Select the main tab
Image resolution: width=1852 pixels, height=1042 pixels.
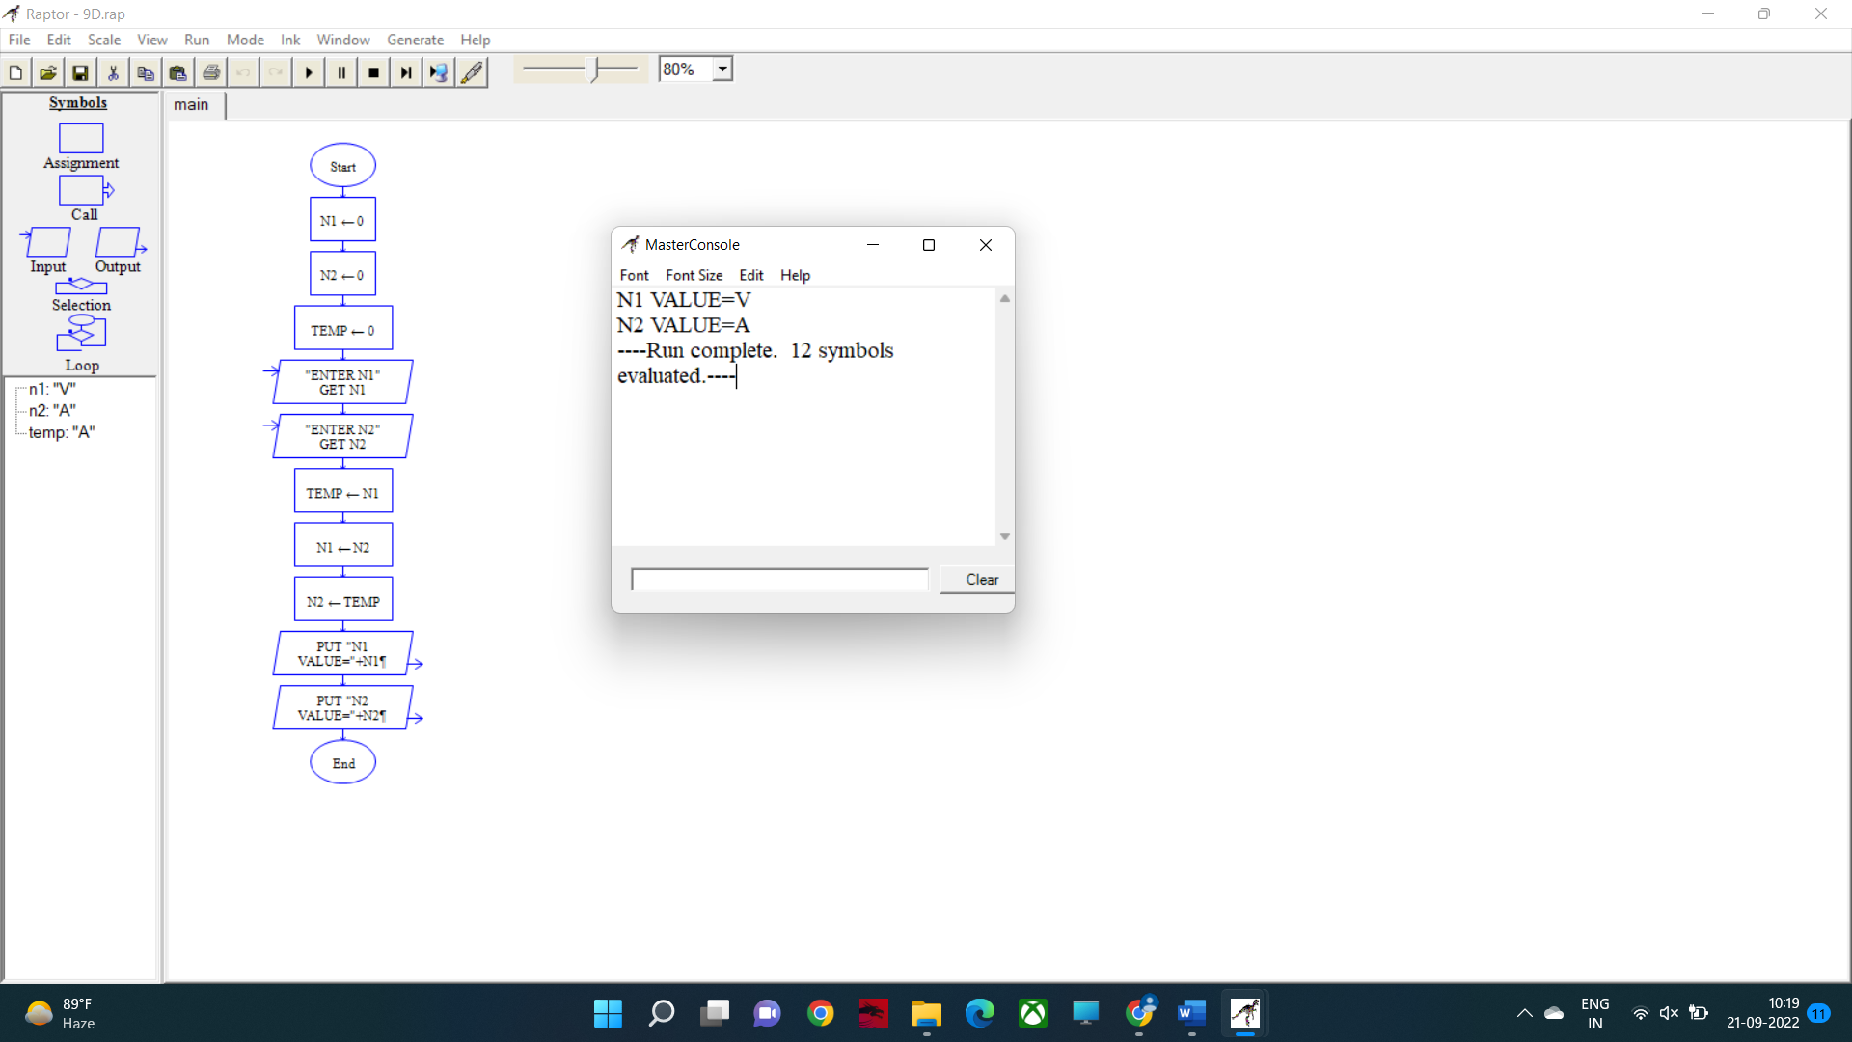[191, 104]
